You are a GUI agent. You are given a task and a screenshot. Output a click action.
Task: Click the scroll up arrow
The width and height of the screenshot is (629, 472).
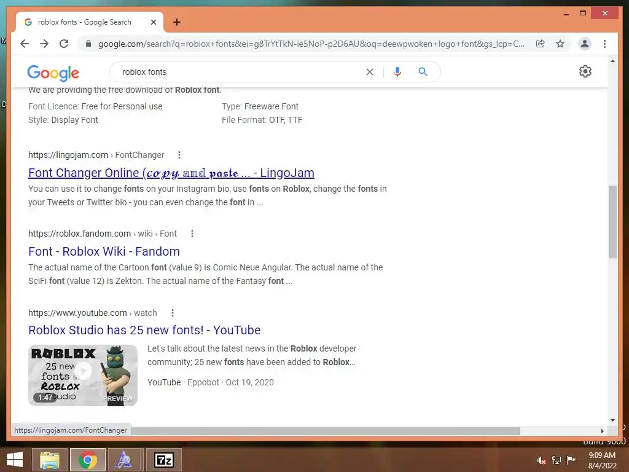point(612,61)
